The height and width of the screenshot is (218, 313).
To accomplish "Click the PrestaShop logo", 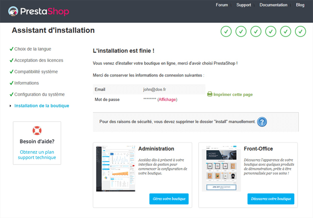I will point(39,11).
